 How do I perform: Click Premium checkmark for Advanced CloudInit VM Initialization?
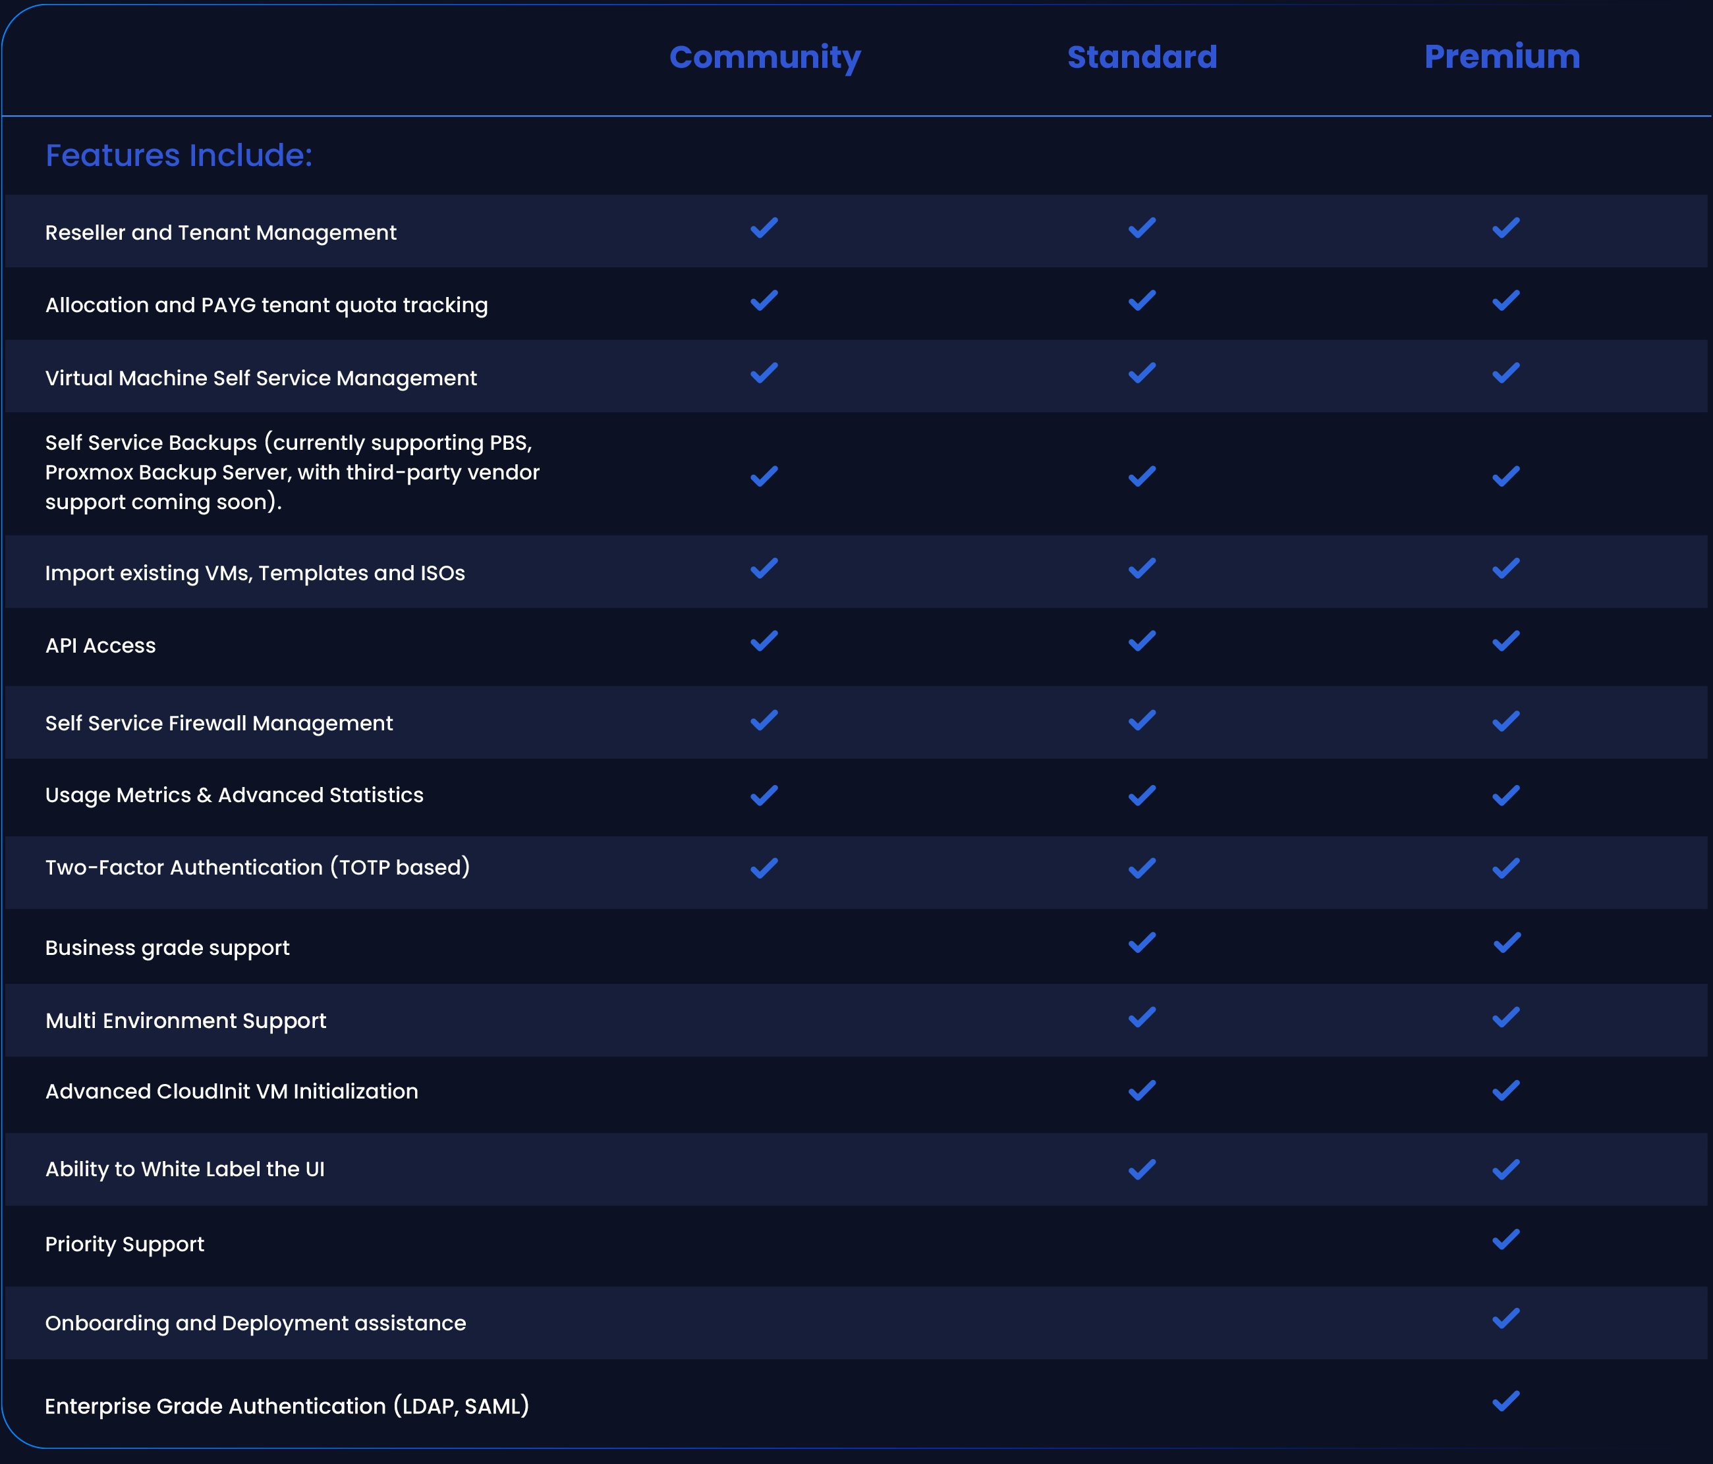pyautogui.click(x=1505, y=1091)
